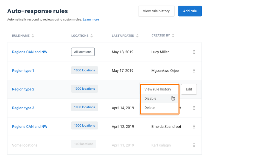Click 1000 locations tag for Region type 2
The height and width of the screenshot is (155, 276).
[84, 89]
